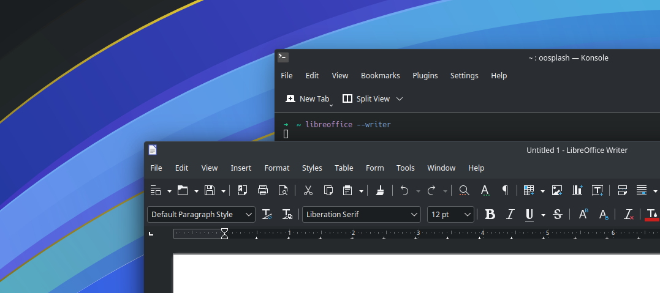
Task: Click the red Font Color button
Action: (652, 214)
